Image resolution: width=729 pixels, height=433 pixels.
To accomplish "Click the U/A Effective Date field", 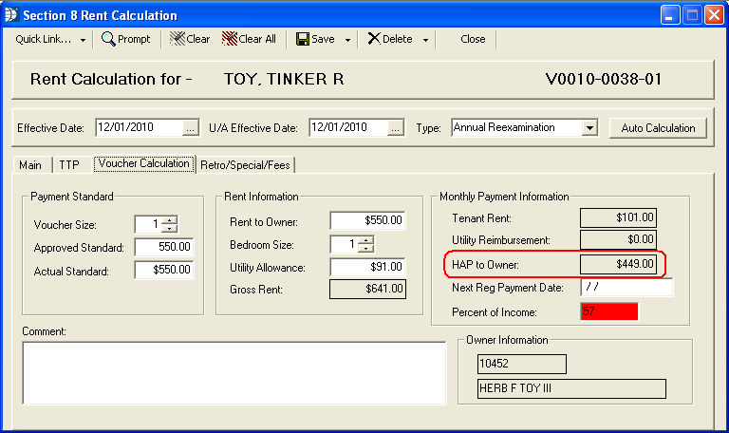I will (348, 127).
